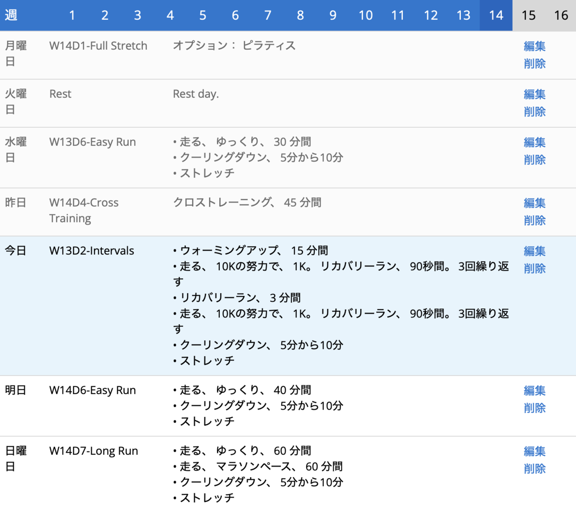The image size is (576, 517).
Task: Click 削除 for W13D6-Easy Run
Action: click(x=535, y=159)
